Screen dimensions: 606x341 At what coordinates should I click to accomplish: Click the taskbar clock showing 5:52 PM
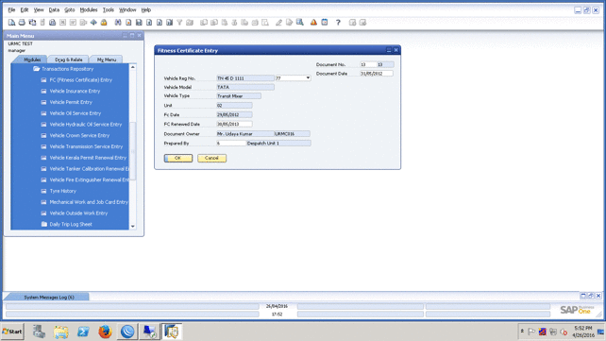click(582, 332)
